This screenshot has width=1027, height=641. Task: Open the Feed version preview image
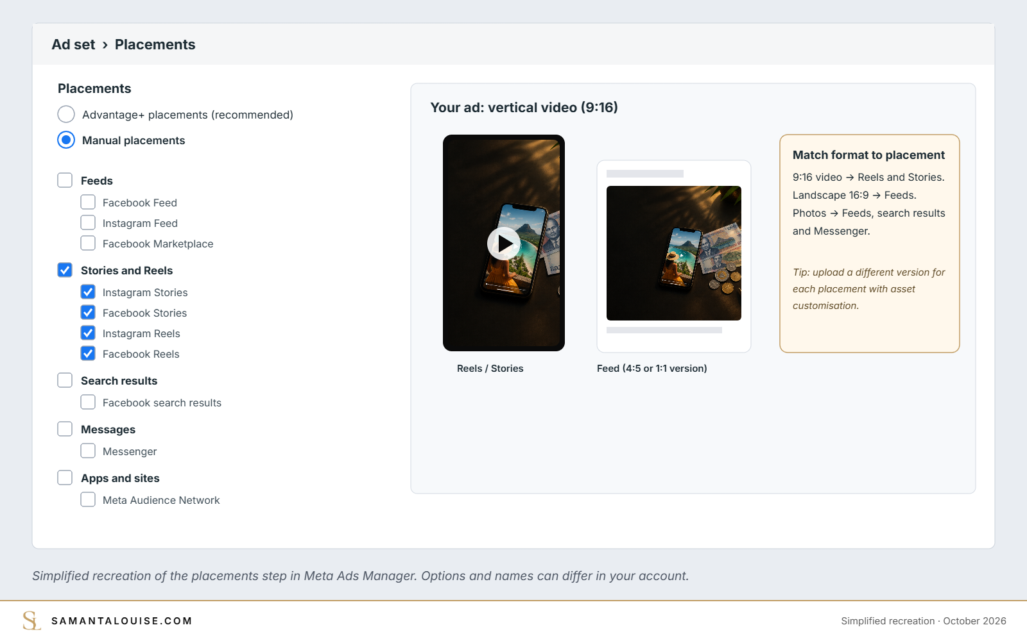tap(674, 253)
